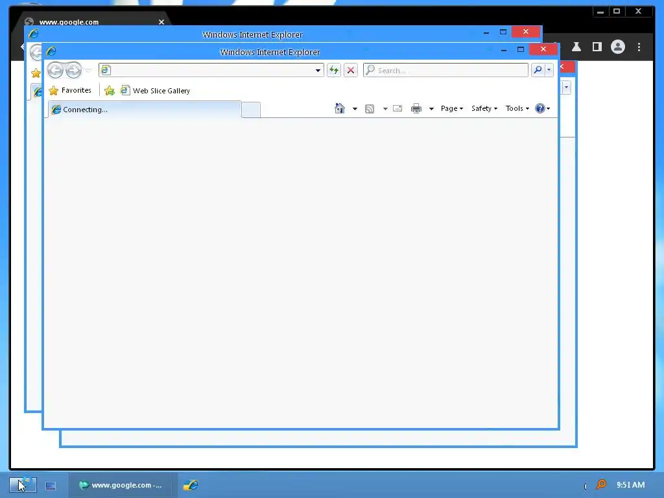664x498 pixels.
Task: Expand the Home button dropdown arrow
Action: point(355,109)
